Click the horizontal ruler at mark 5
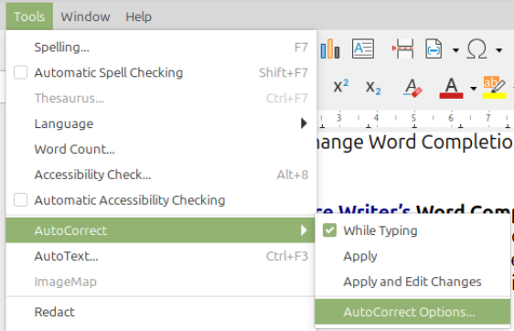 (x=413, y=118)
